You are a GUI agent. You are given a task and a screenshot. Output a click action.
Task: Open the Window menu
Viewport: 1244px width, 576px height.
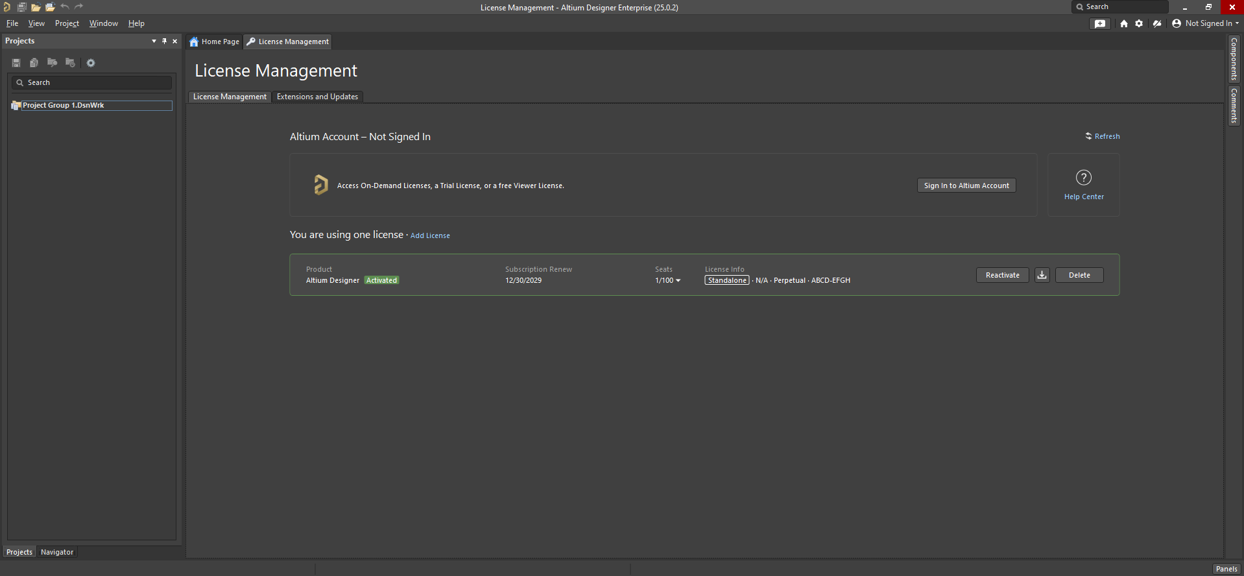(x=104, y=23)
